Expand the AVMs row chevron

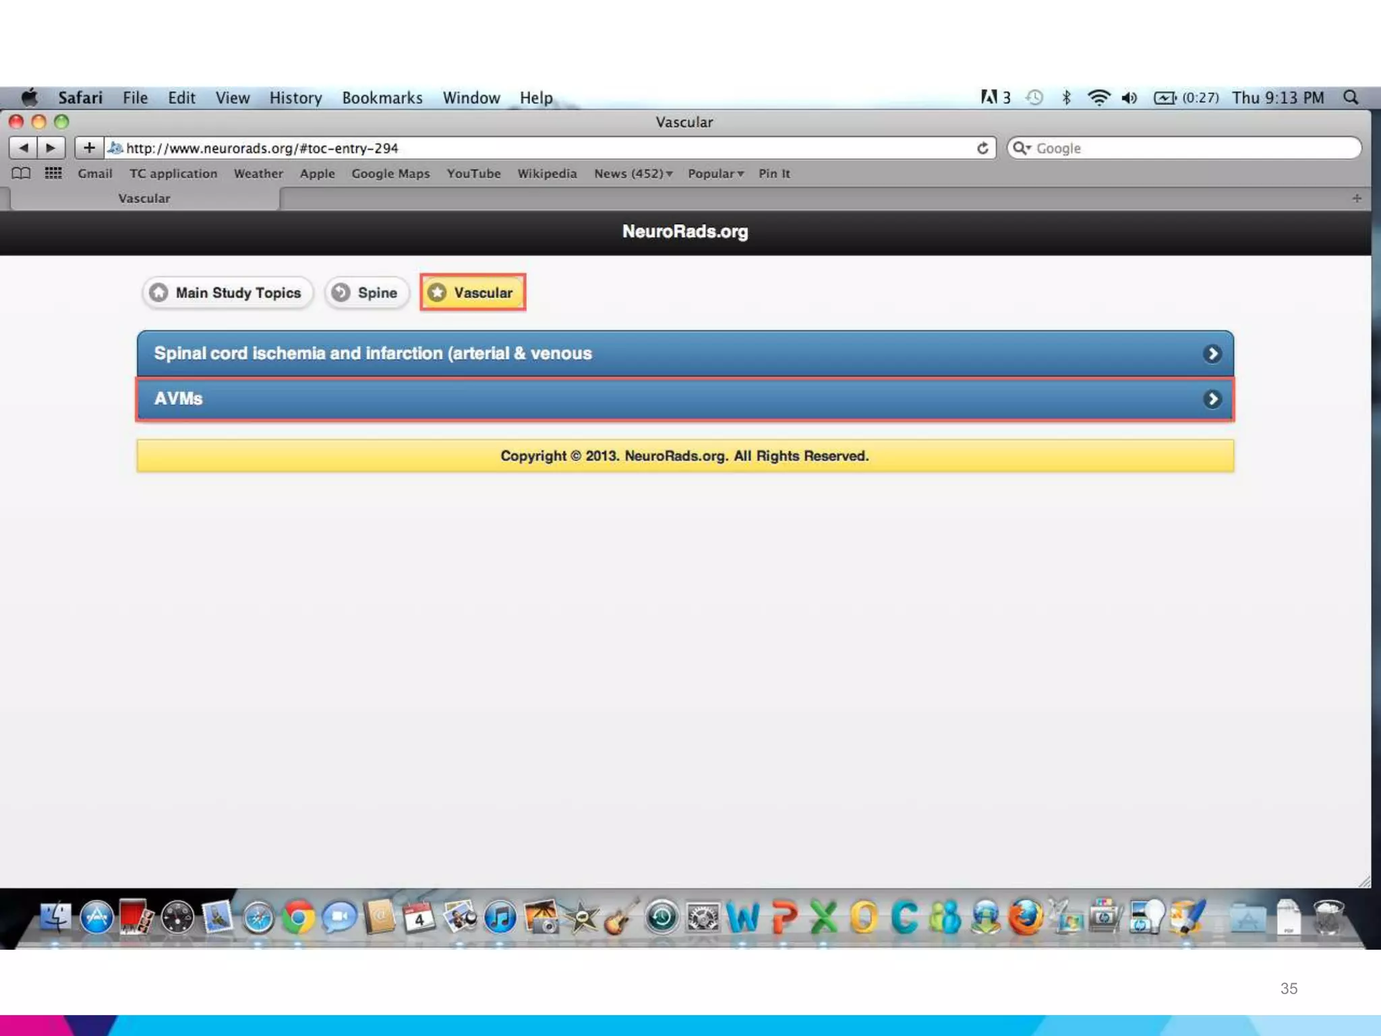click(1212, 399)
